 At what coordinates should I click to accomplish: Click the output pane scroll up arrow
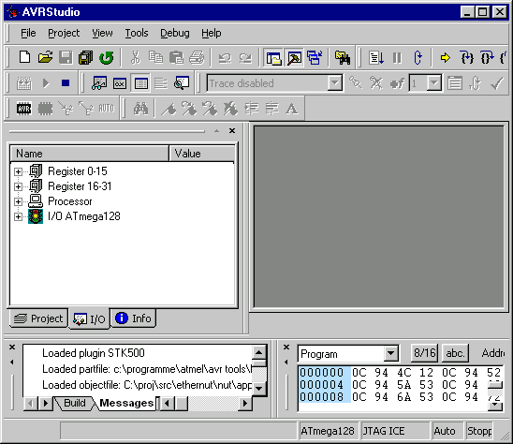[x=258, y=353]
